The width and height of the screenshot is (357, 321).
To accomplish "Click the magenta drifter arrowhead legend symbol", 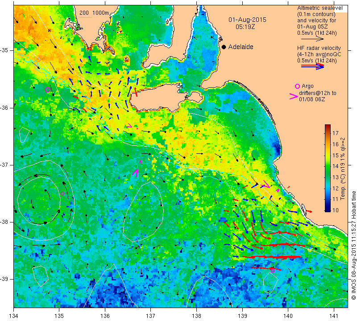I will [x=293, y=96].
